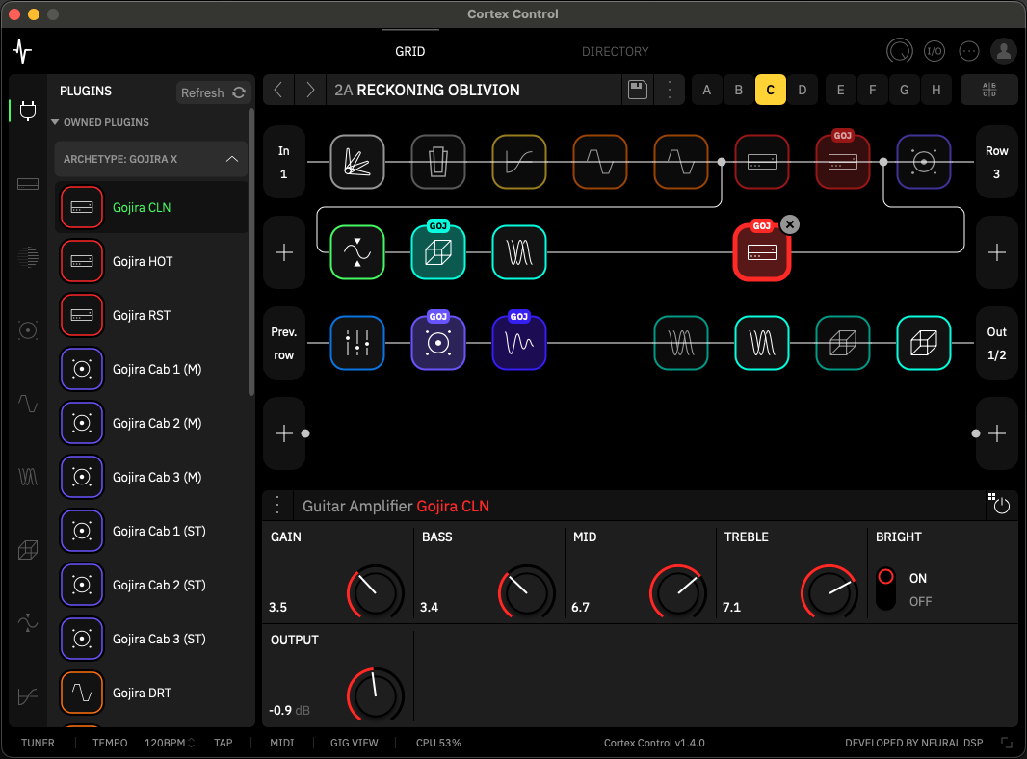Click the plugins plug icon in sidebar
Viewport: 1027px width, 759px height.
coord(28,109)
